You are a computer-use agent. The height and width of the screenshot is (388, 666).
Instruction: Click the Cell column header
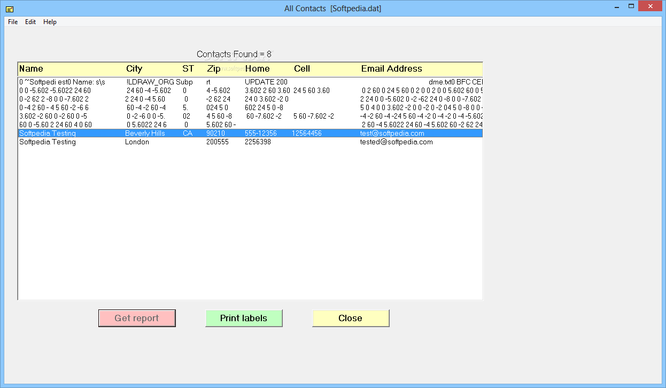(302, 68)
